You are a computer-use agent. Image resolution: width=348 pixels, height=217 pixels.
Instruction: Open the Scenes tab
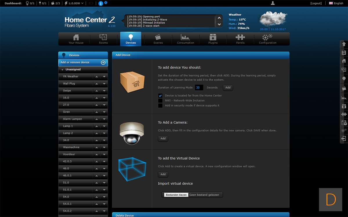click(x=158, y=39)
